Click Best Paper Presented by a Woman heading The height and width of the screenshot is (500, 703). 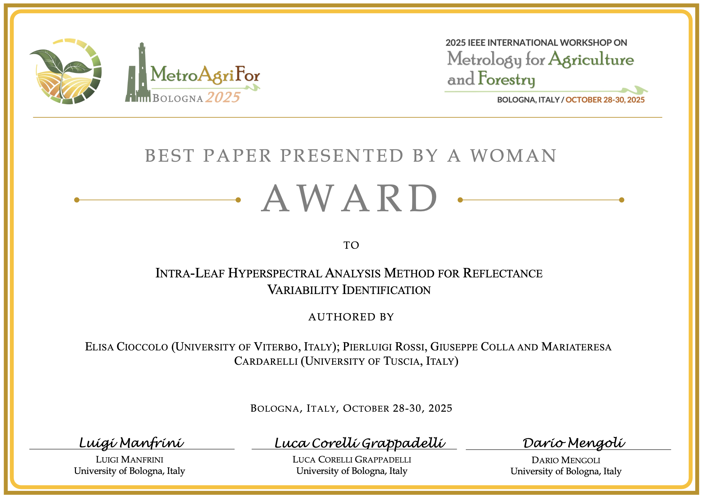coord(351,156)
